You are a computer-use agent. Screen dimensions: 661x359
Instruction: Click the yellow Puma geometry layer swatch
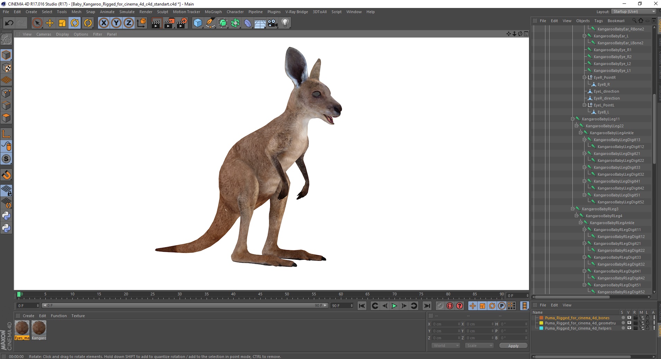pos(541,323)
